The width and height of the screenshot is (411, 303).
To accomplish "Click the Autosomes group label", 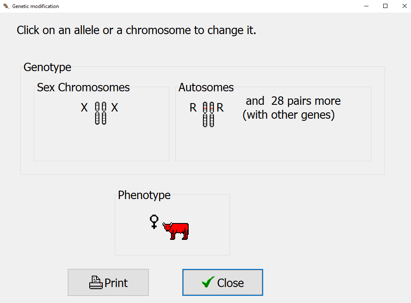I will [206, 88].
